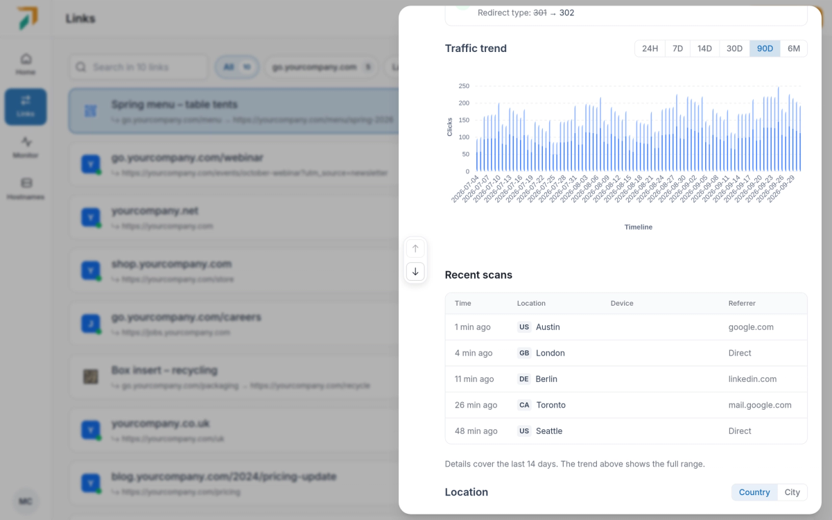The width and height of the screenshot is (832, 520).
Task: Filter links by go.yourcompany.com hostname
Action: 321,67
